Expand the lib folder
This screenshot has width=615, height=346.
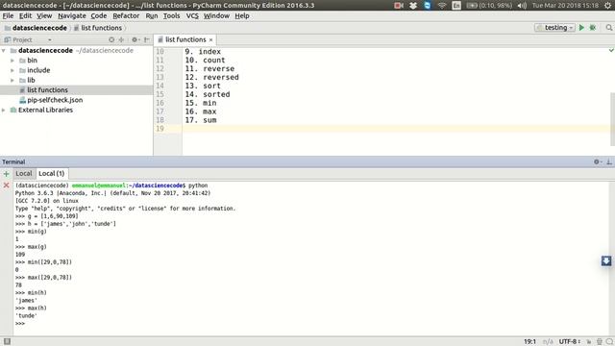click(x=12, y=80)
